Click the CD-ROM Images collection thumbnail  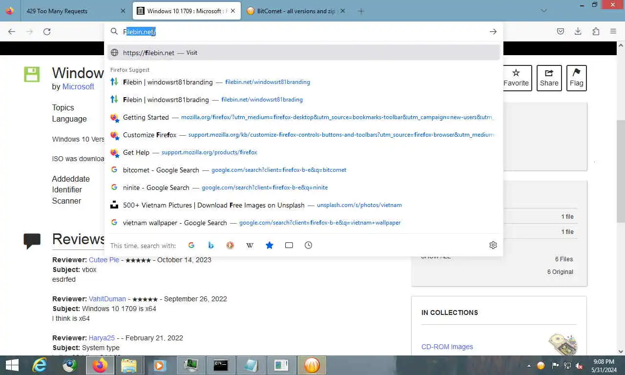coord(562,345)
